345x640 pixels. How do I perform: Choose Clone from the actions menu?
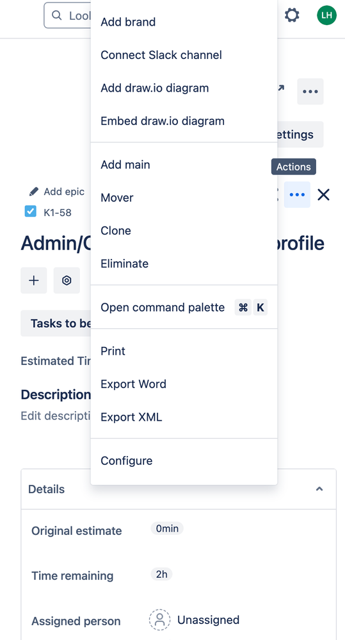[184, 231]
